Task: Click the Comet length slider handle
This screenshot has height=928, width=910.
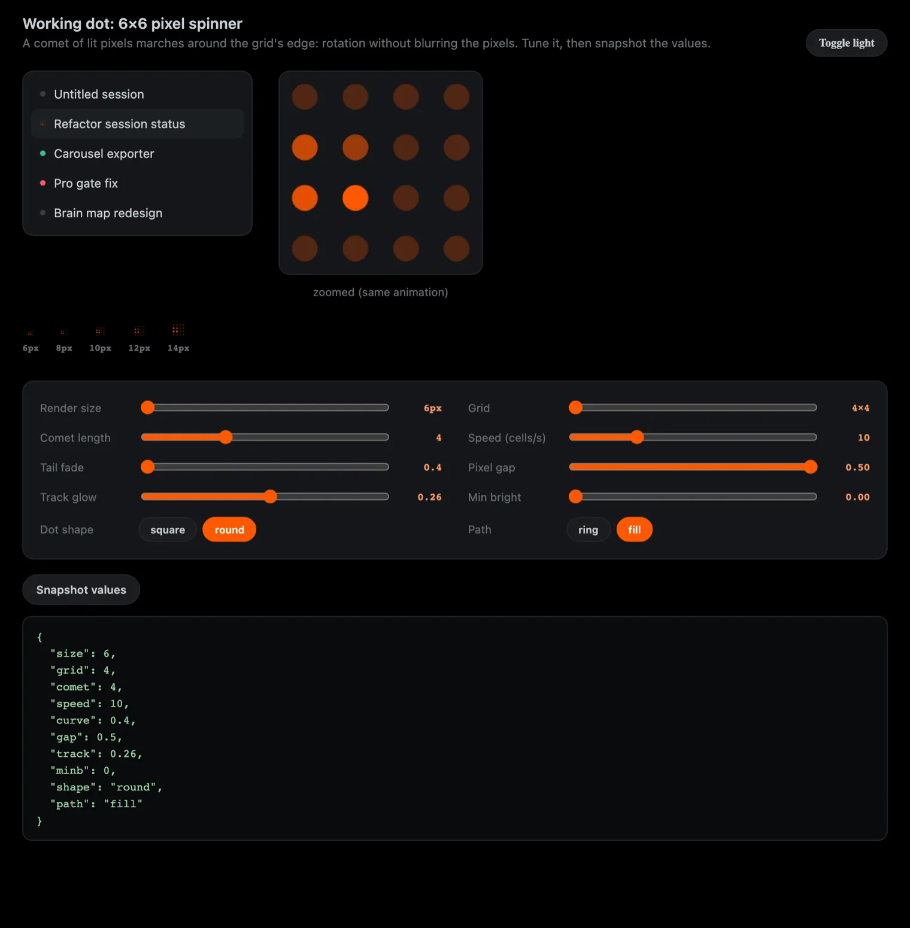Action: coord(225,437)
